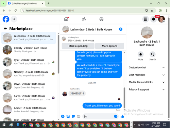Open the Facebook search magnifier
The height and width of the screenshot is (128, 170).
tap(14, 19)
